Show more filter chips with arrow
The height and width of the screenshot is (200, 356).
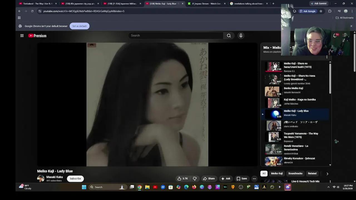click(327, 174)
